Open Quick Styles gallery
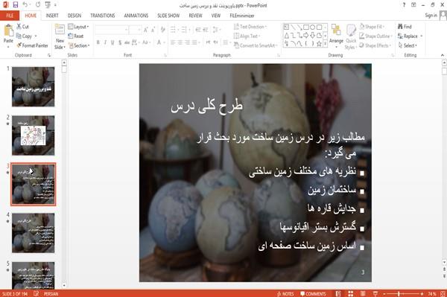Image resolution: width=447 pixels, height=297 pixels. (351, 37)
